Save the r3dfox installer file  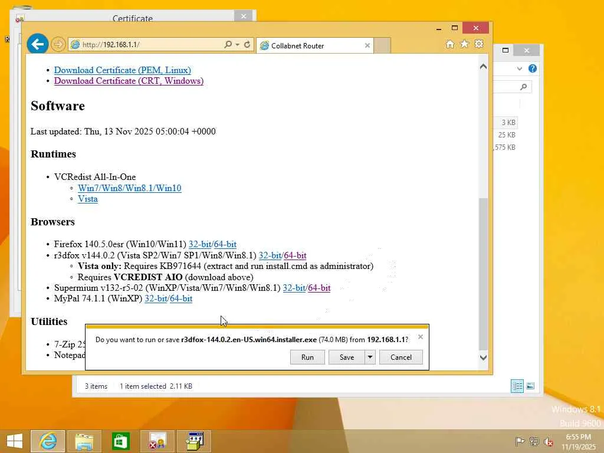[346, 357]
